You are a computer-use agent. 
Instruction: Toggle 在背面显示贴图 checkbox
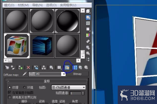[x=9, y=93]
